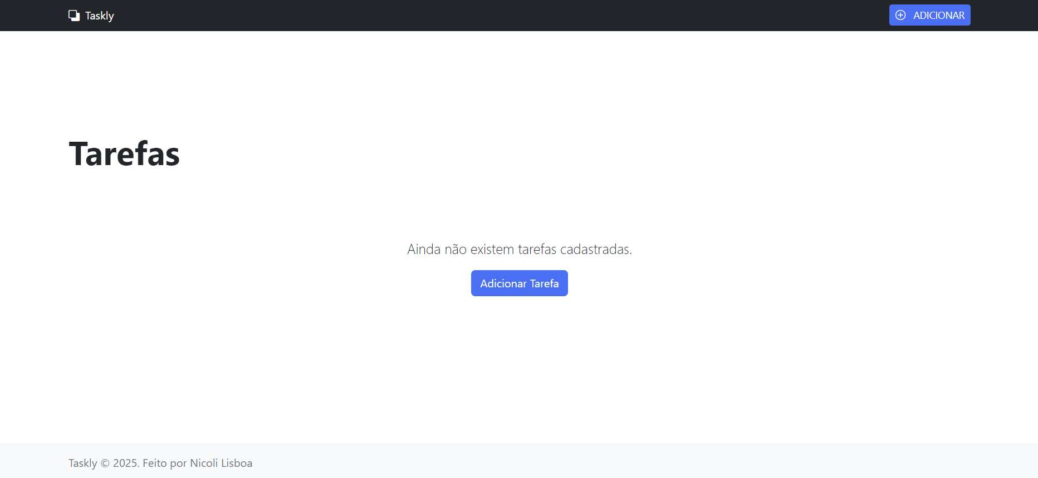Image resolution: width=1038 pixels, height=478 pixels.
Task: Click the plus-circle icon in the navbar
Action: pyautogui.click(x=900, y=16)
